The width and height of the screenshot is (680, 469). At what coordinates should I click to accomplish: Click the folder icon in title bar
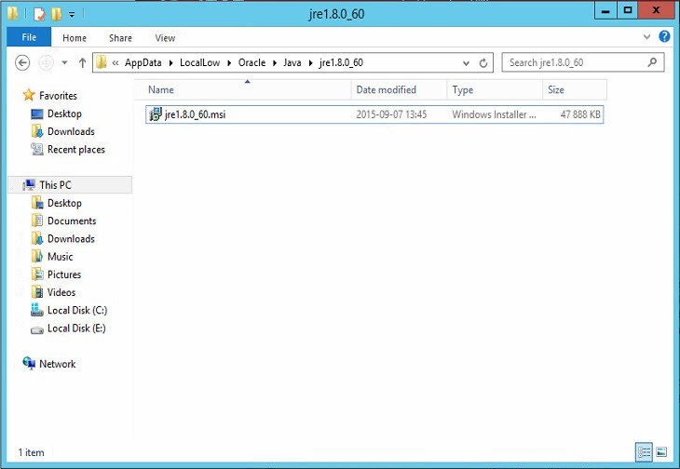point(13,14)
